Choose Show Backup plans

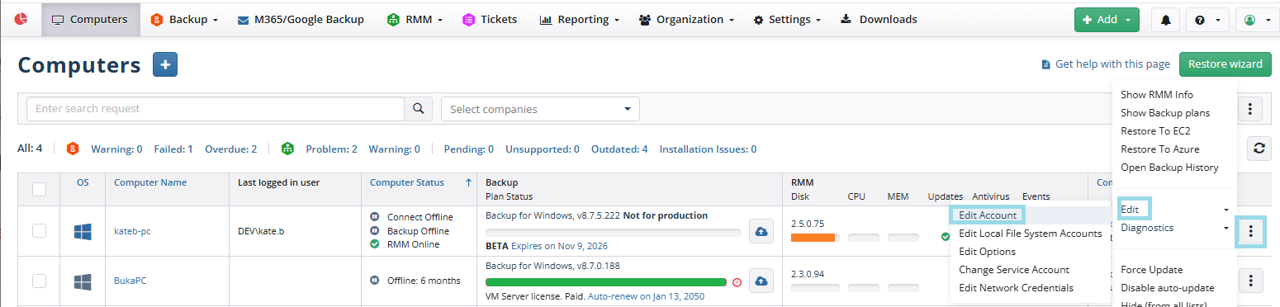pyautogui.click(x=1165, y=113)
